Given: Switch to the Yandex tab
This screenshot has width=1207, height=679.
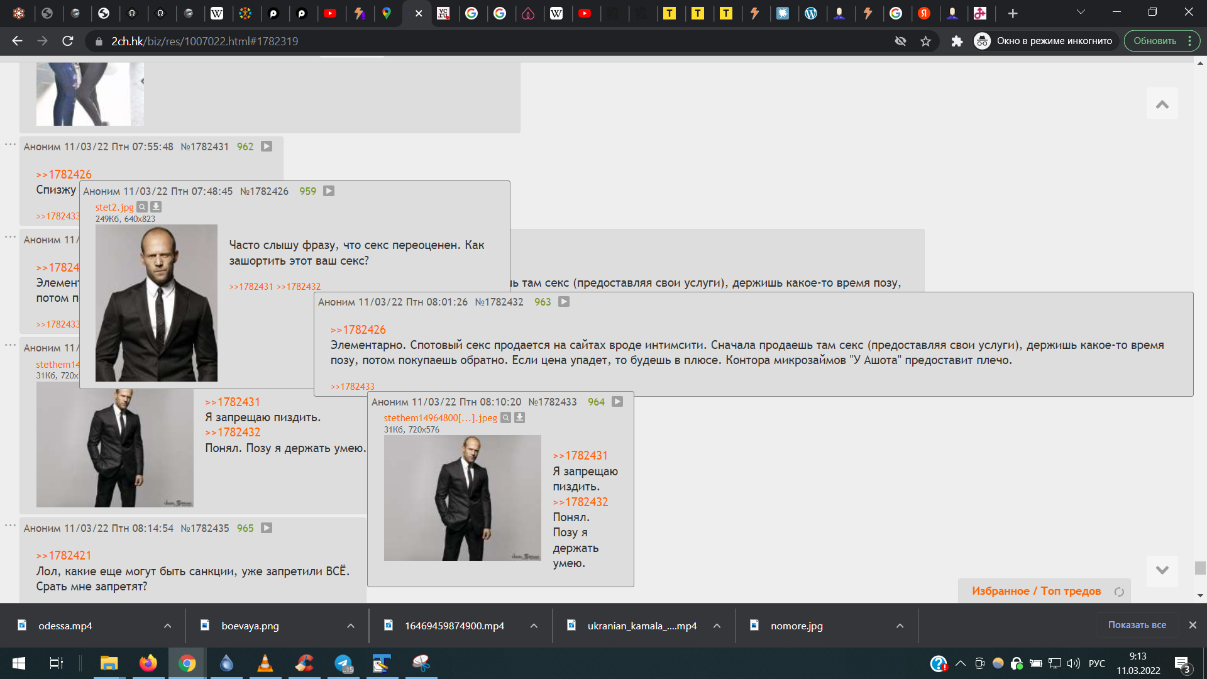Looking at the screenshot, I should (x=924, y=13).
